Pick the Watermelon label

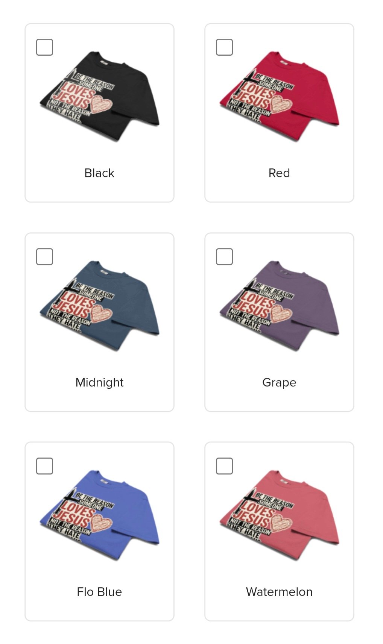(279, 592)
